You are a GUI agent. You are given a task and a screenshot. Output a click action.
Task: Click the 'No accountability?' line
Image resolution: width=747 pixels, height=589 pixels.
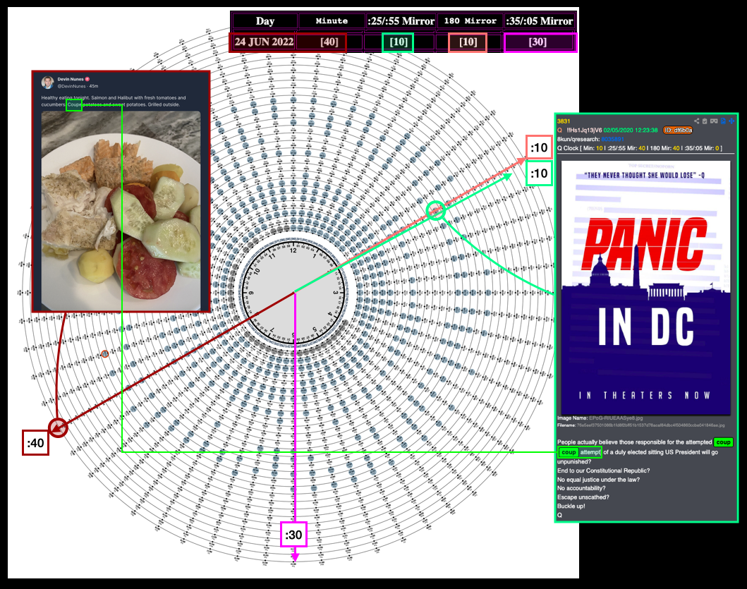[x=581, y=488]
